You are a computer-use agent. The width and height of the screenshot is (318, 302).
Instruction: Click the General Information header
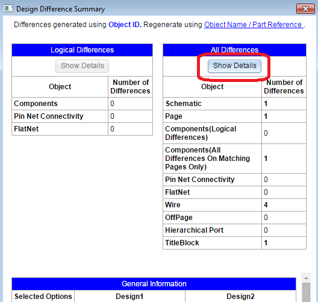click(154, 284)
